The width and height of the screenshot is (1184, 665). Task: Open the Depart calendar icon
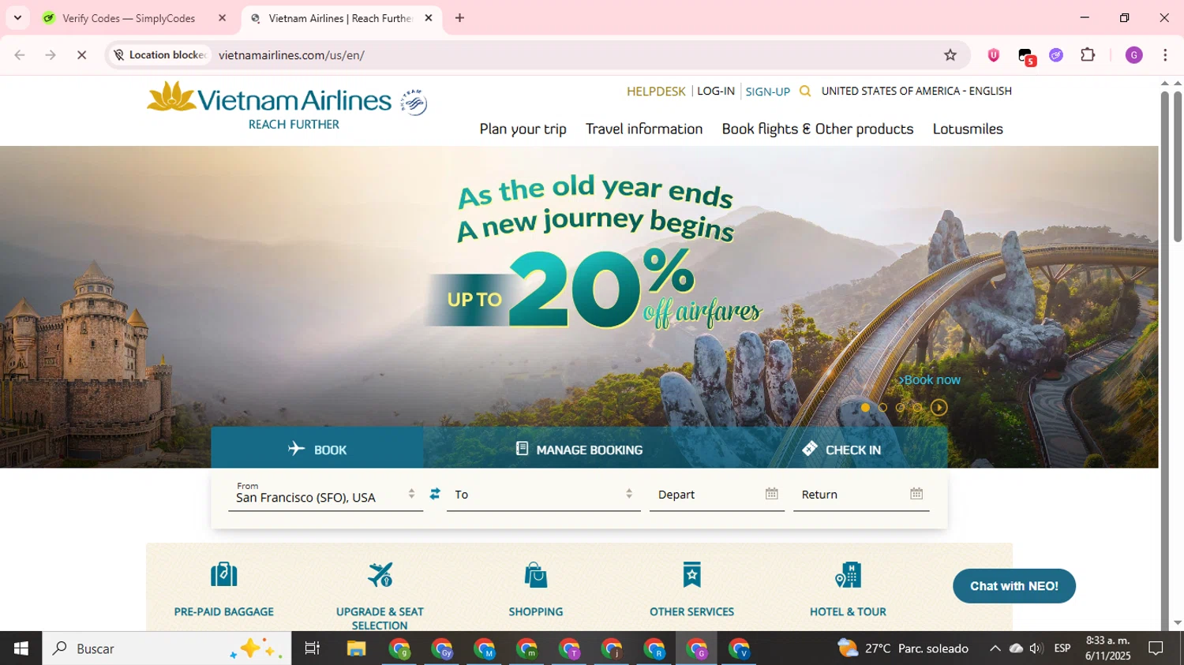pos(772,494)
